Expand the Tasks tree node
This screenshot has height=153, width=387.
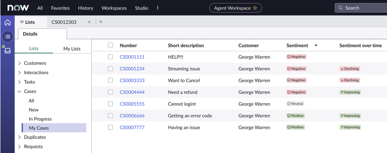[x=19, y=82]
